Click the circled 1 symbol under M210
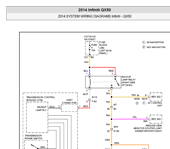 (x=144, y=103)
